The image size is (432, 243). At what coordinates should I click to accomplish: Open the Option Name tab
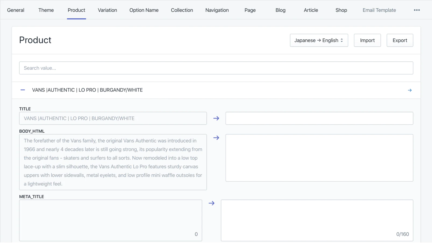pyautogui.click(x=144, y=10)
